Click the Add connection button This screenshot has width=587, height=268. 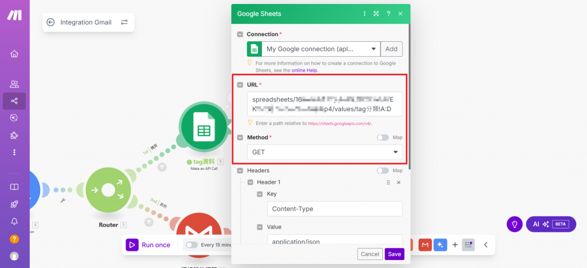(x=392, y=49)
